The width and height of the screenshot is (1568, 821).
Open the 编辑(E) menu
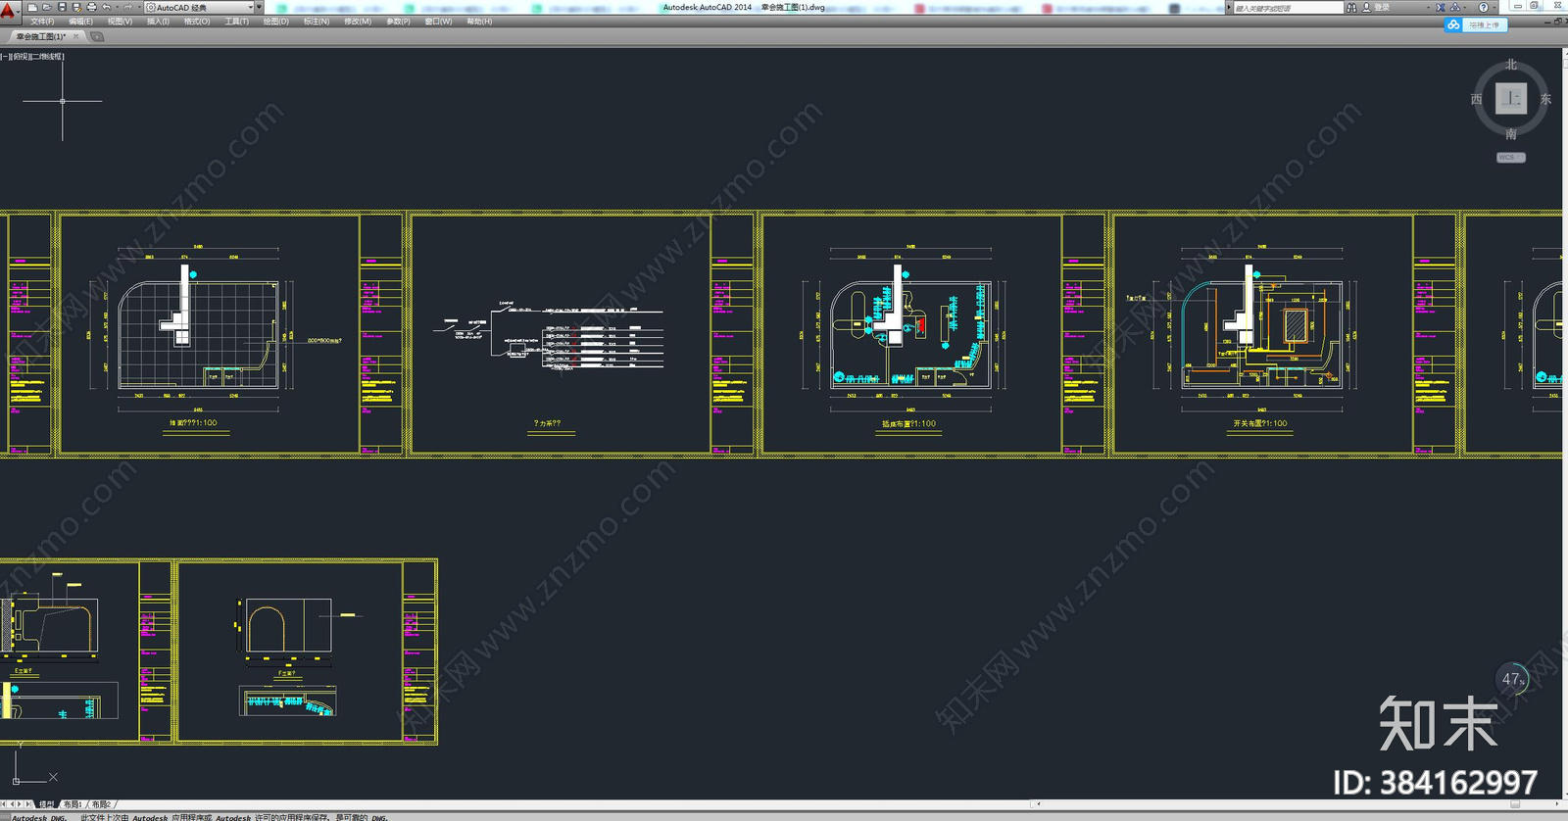(x=80, y=22)
